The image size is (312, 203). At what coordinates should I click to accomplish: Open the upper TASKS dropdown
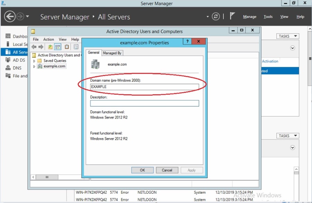(287, 36)
